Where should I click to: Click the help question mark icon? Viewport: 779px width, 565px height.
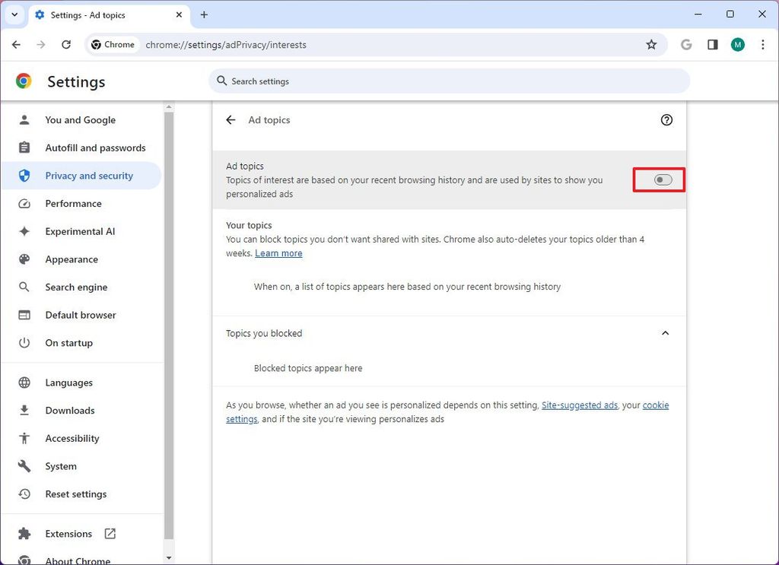click(666, 119)
